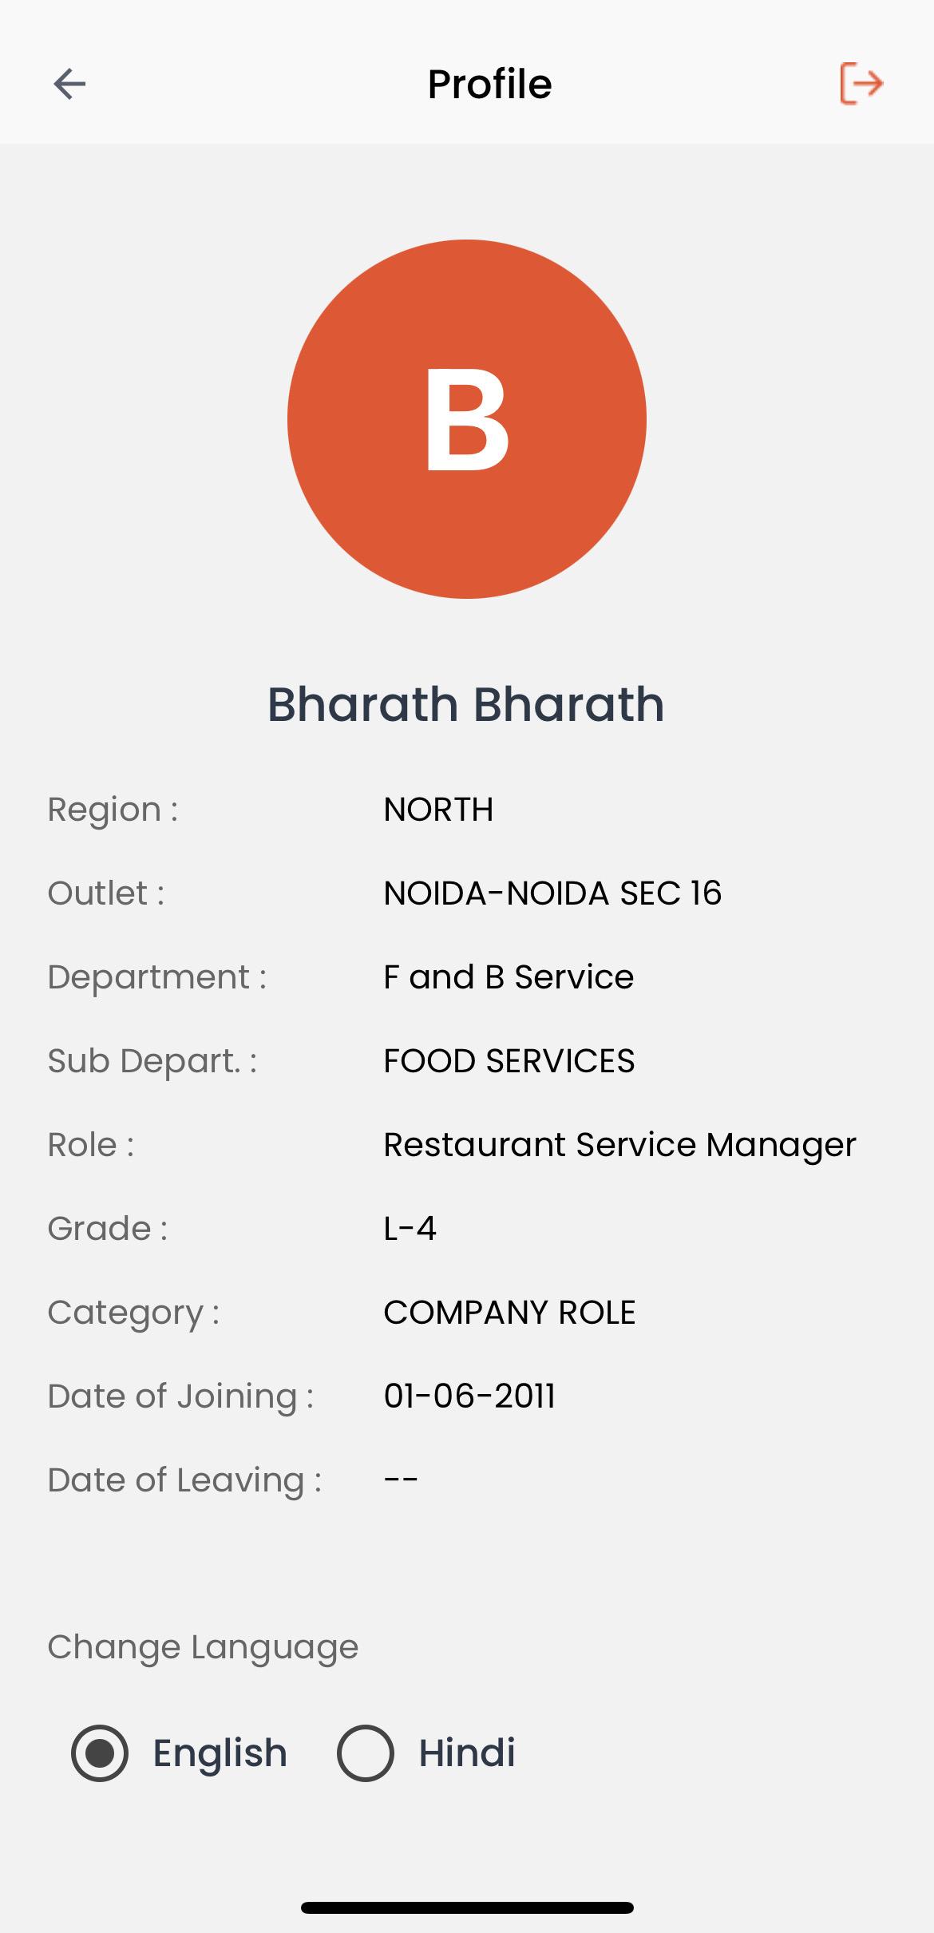The image size is (934, 1933).
Task: Click the Date of Leaving dashes value
Action: pos(401,1479)
